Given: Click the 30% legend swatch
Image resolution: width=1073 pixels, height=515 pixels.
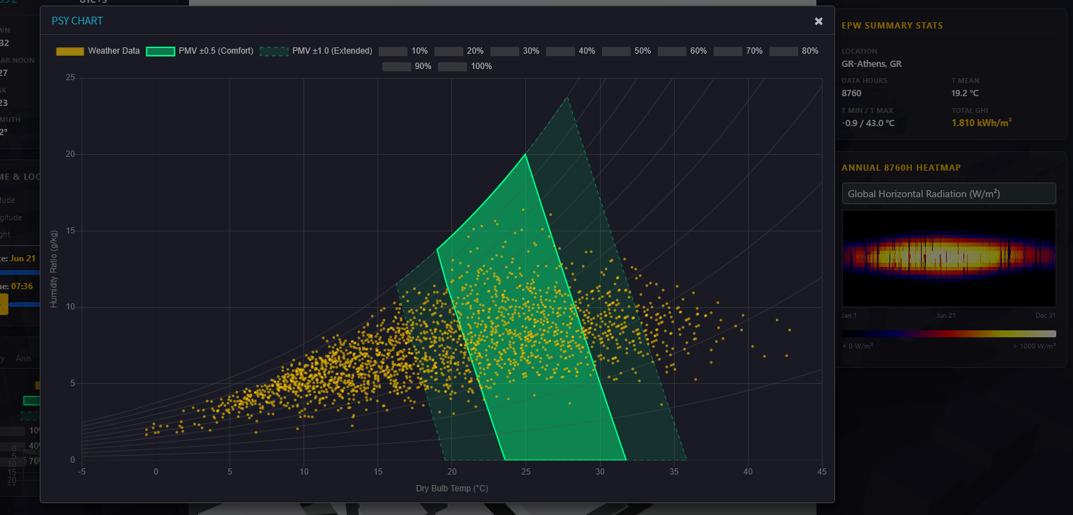Looking at the screenshot, I should click(504, 51).
